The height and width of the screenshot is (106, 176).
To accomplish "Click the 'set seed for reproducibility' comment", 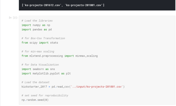I will click(x=45, y=96).
